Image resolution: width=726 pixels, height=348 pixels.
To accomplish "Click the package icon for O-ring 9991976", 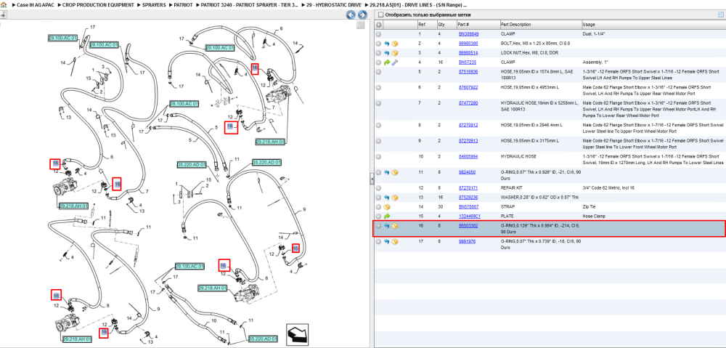I will click(x=395, y=241).
